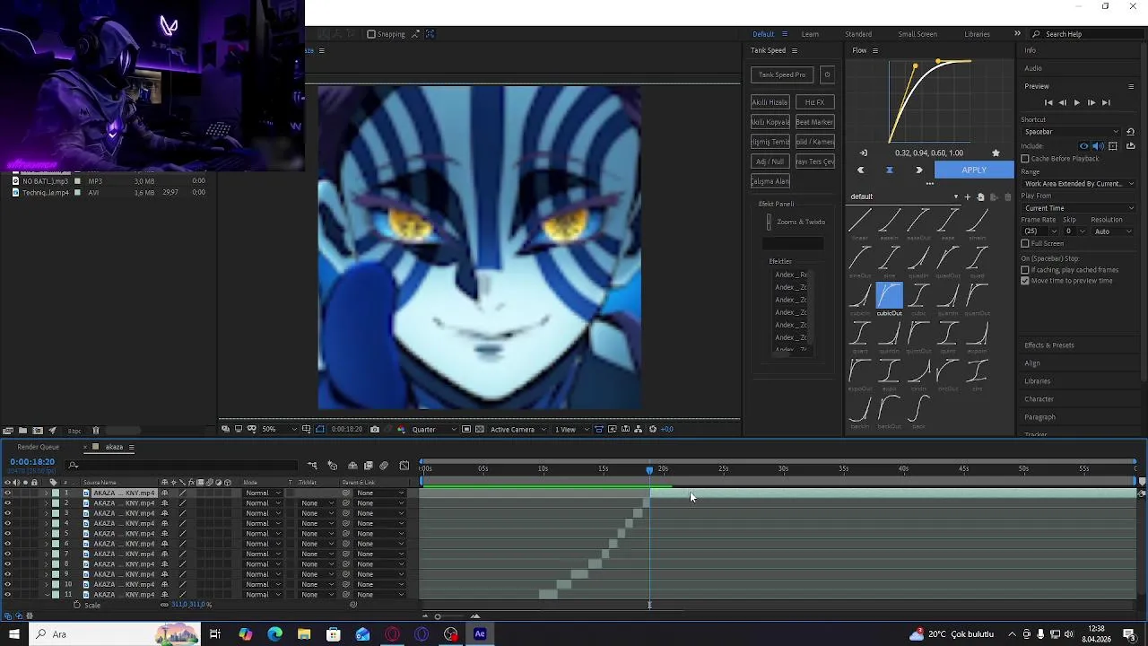
Task: Toggle visibility of layer 9
Action: [x=7, y=574]
